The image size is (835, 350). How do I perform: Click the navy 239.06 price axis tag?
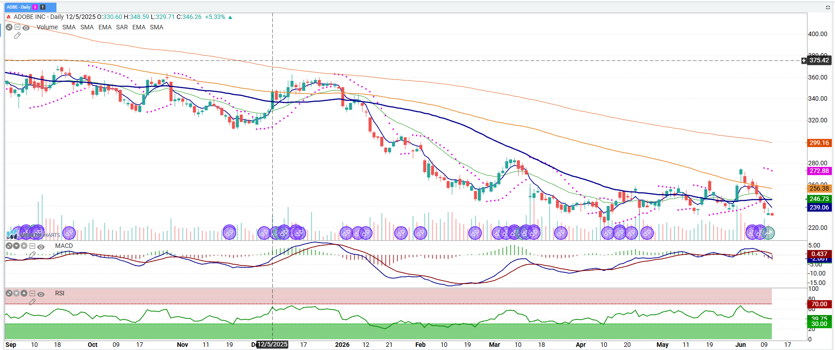click(x=819, y=207)
